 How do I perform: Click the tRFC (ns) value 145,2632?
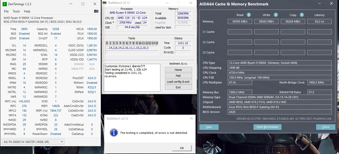coord(24,101)
